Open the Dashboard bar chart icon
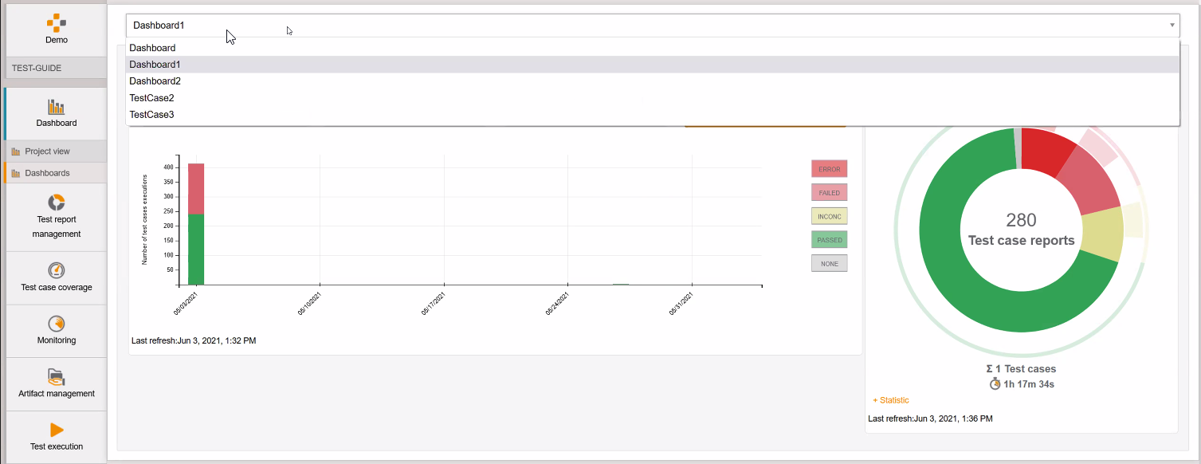The width and height of the screenshot is (1201, 464). [x=57, y=107]
